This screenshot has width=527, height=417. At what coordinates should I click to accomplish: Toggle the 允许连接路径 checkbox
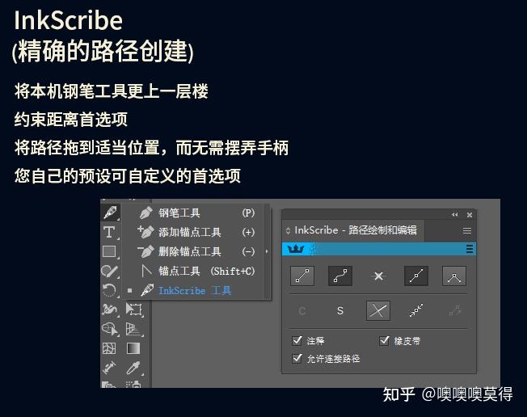pos(297,359)
